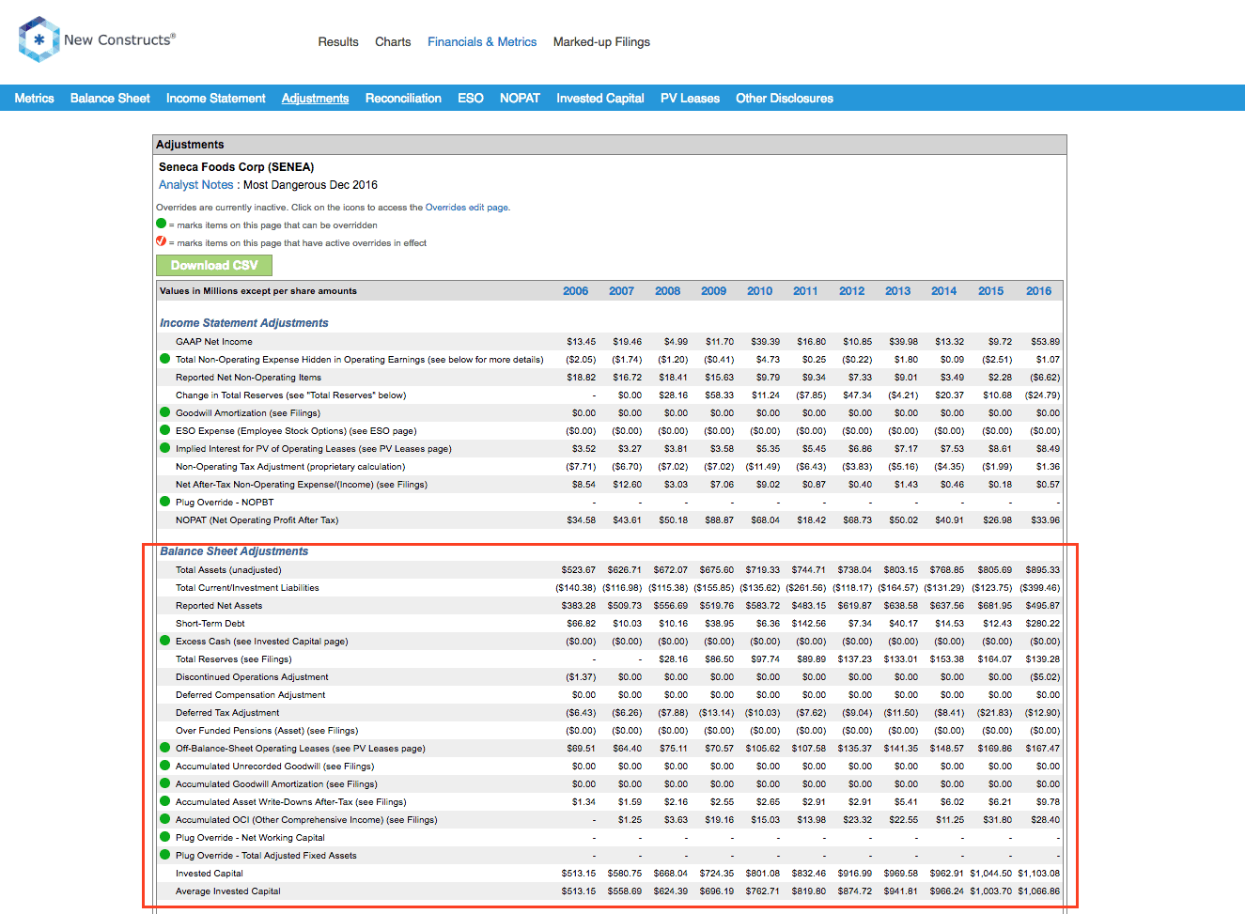Click green dot for Accumulated Asset Write-Downs After-Tax

pyautogui.click(x=164, y=801)
